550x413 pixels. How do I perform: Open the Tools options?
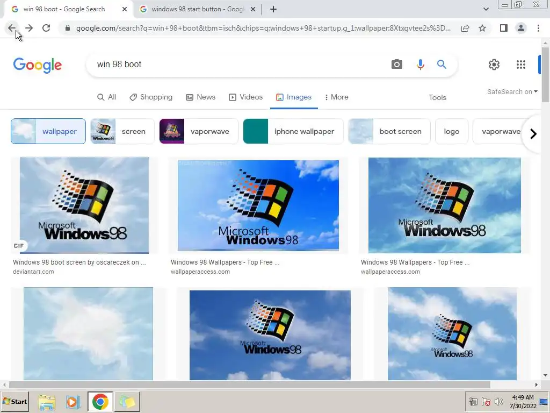tap(437, 98)
